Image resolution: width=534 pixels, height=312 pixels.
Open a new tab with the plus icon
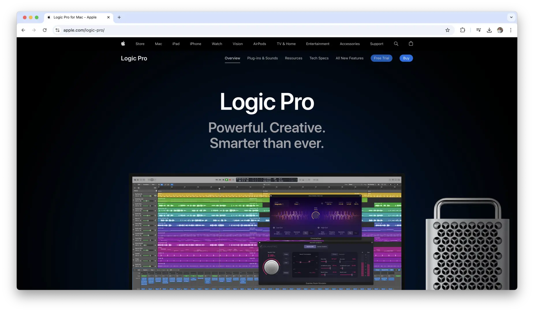[x=119, y=17]
